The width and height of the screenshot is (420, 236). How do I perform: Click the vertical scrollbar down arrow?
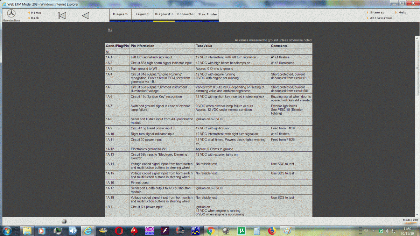click(417, 214)
